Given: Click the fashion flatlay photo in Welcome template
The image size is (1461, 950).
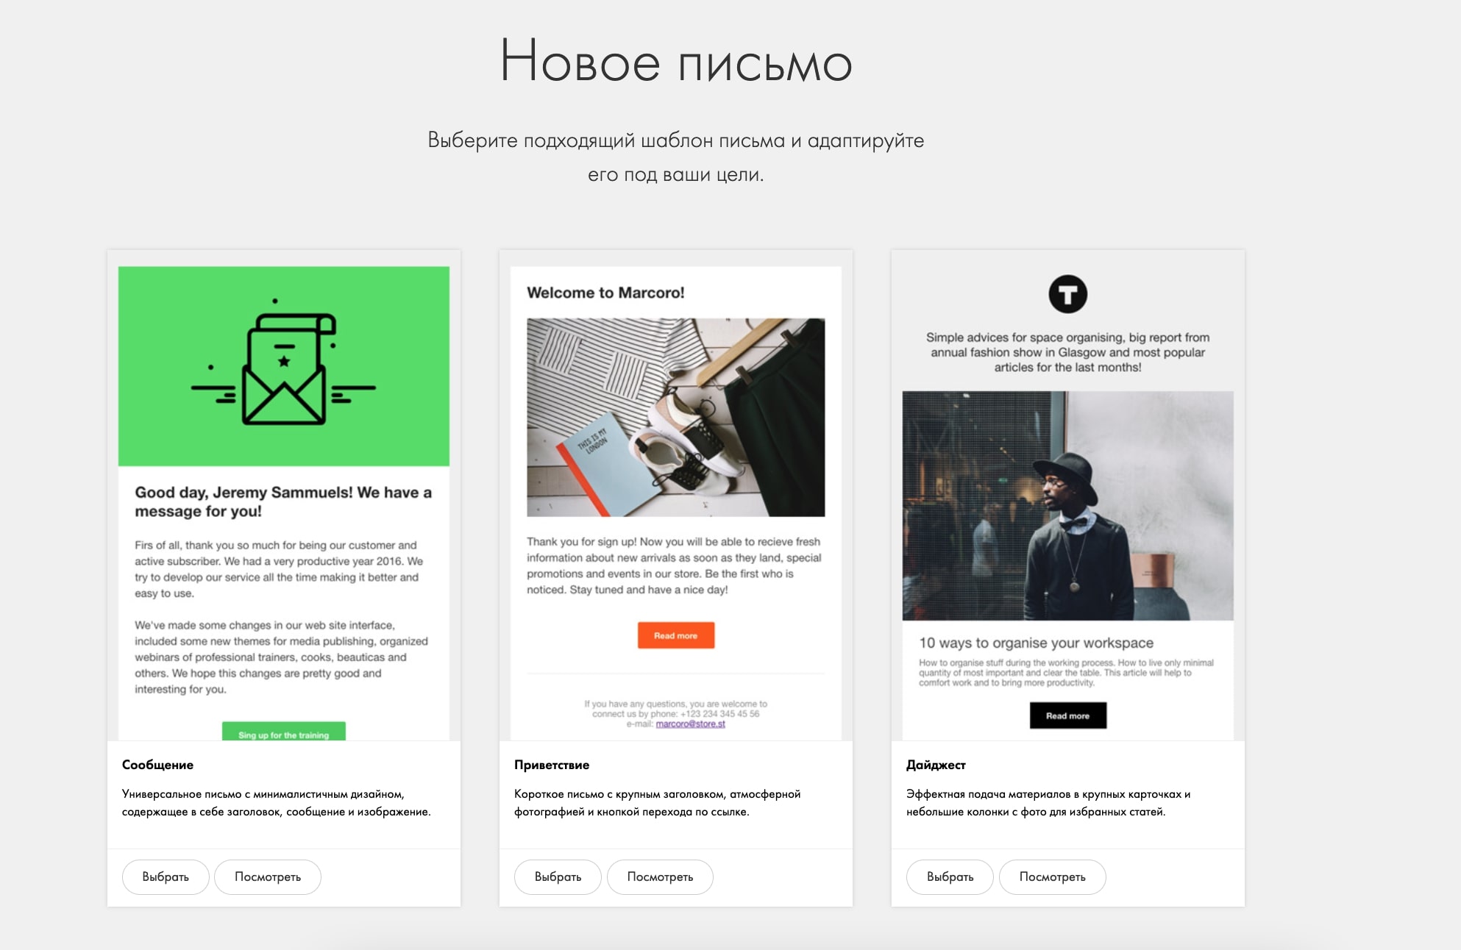Looking at the screenshot, I should (675, 417).
